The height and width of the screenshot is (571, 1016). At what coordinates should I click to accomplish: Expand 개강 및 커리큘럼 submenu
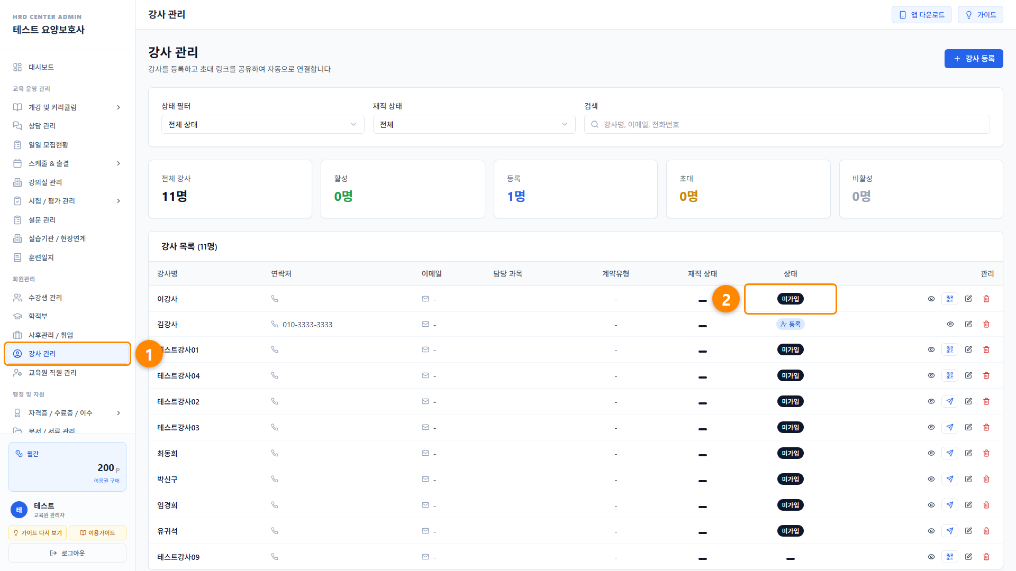pos(119,107)
